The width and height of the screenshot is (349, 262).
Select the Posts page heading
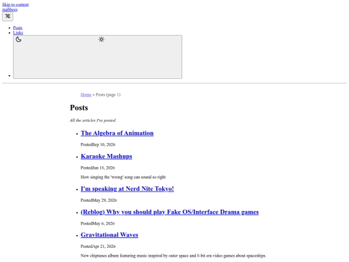pyautogui.click(x=79, y=107)
